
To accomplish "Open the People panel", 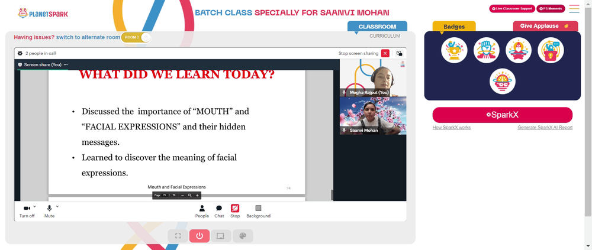I will coord(202,211).
